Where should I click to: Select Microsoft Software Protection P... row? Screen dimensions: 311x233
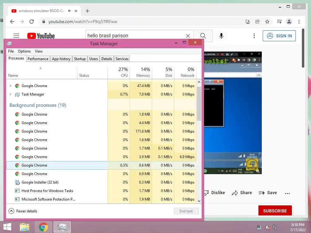point(101,199)
